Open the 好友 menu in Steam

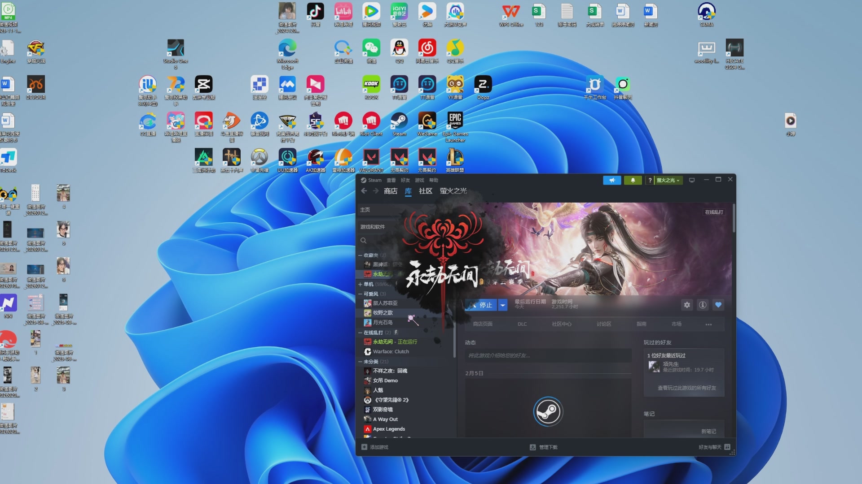click(405, 180)
